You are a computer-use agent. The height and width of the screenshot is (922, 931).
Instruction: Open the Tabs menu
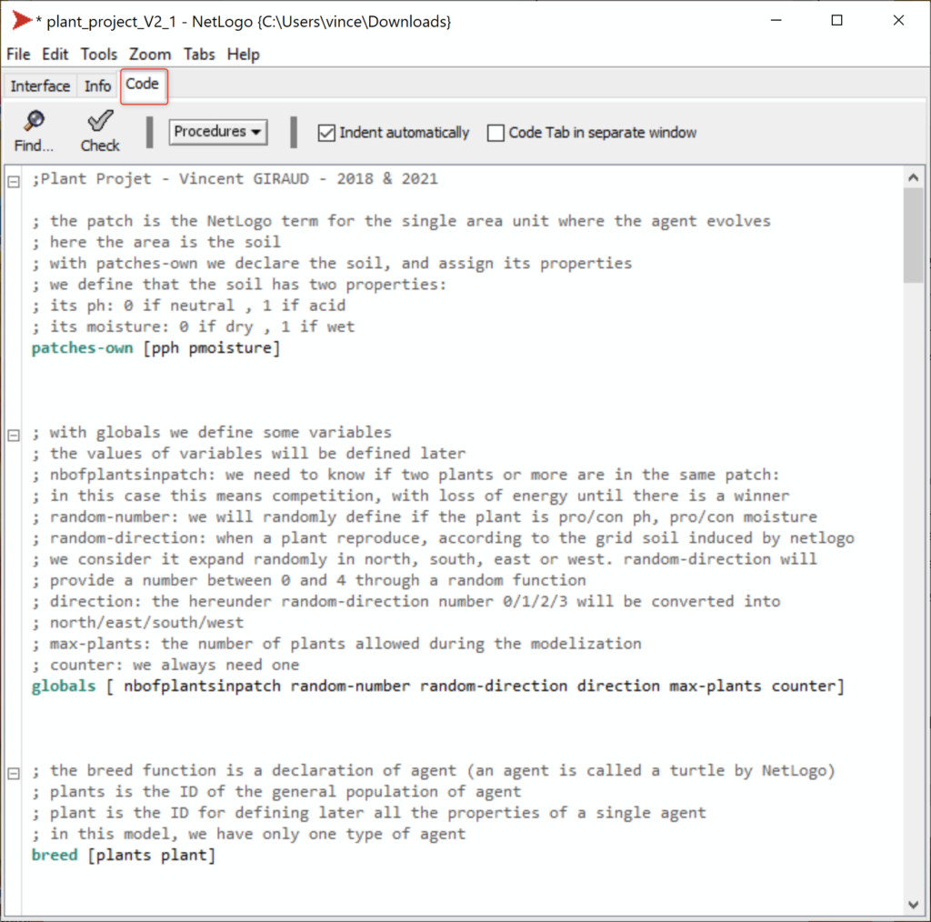[x=199, y=55]
